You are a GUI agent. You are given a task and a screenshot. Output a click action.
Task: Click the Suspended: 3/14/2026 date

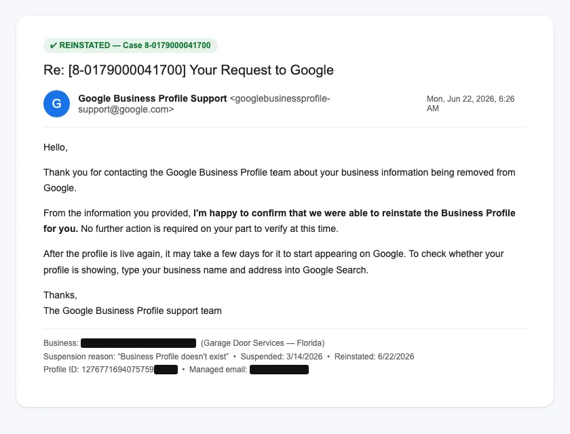click(x=282, y=357)
